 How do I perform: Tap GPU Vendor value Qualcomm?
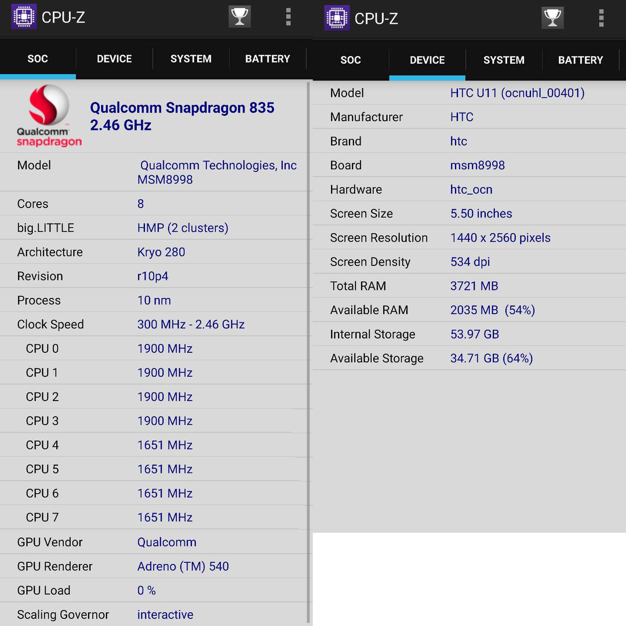click(167, 542)
